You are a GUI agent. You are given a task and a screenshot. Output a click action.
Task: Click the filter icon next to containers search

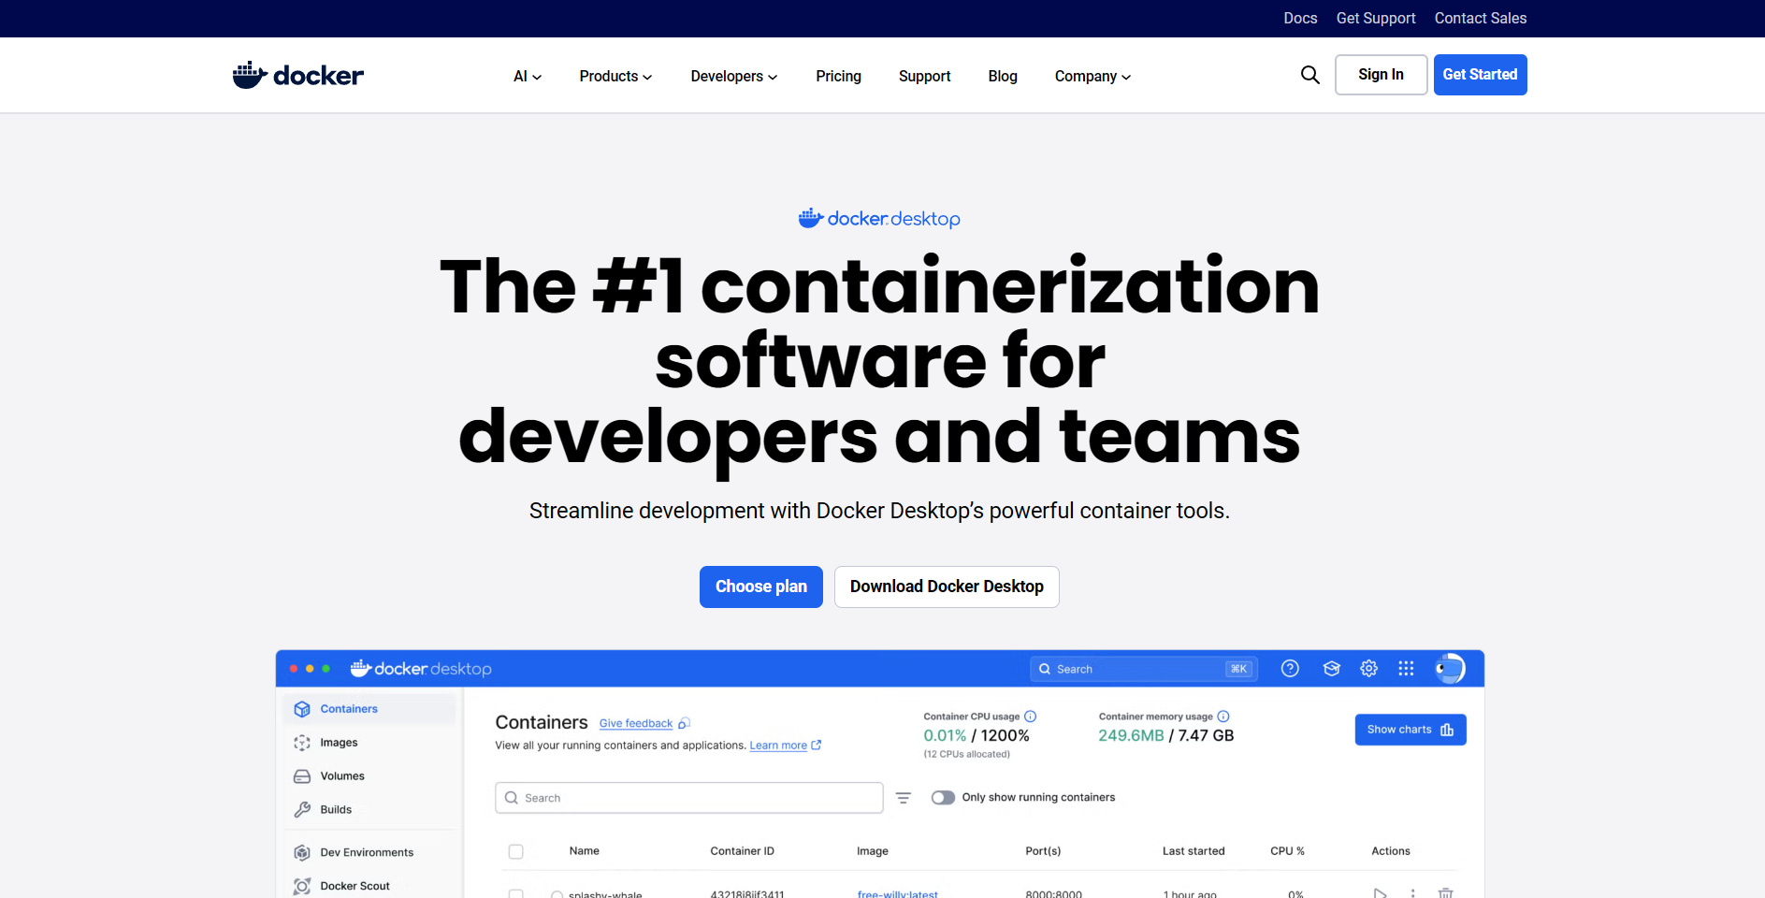[x=904, y=798]
